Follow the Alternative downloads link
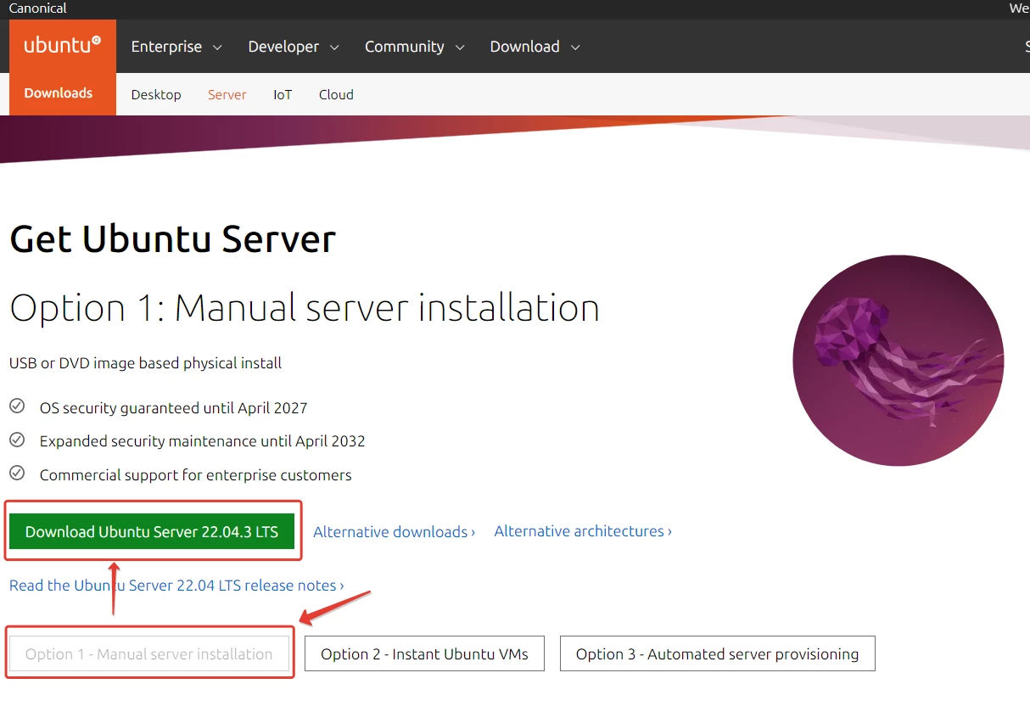 394,532
